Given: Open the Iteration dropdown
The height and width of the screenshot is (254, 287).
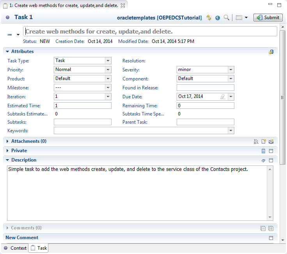Looking at the screenshot, I should (108, 96).
